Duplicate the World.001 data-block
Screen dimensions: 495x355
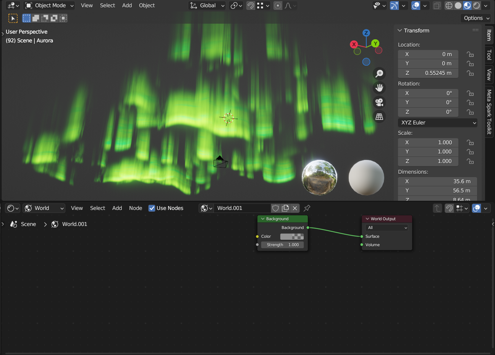[x=285, y=208]
